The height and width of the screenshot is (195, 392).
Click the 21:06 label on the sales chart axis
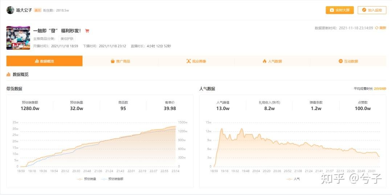[x=98, y=171]
